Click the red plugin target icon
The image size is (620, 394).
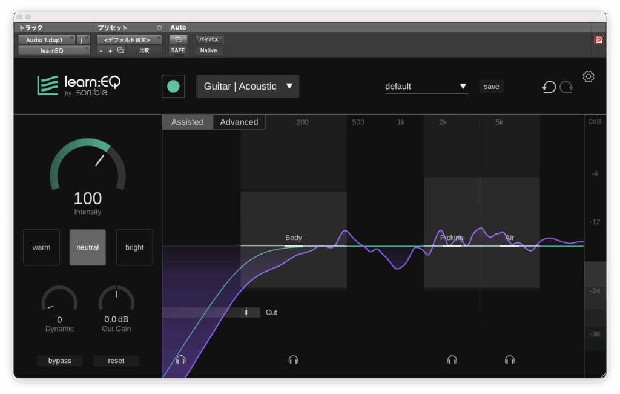(599, 39)
